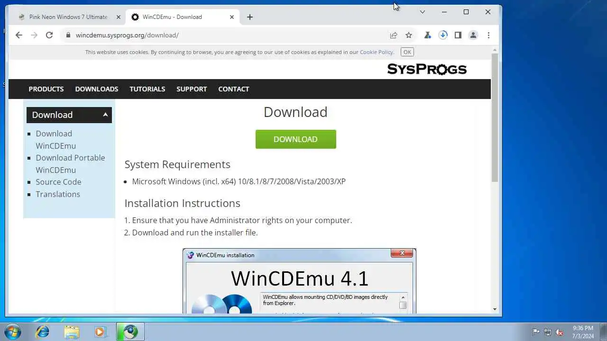The height and width of the screenshot is (341, 607).
Task: Open the muted volume tray icon
Action: pos(560,332)
